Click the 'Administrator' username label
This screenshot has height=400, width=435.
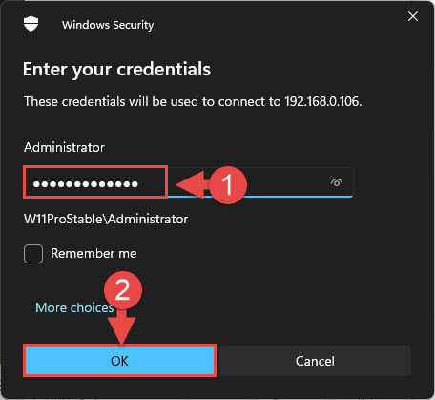point(64,147)
